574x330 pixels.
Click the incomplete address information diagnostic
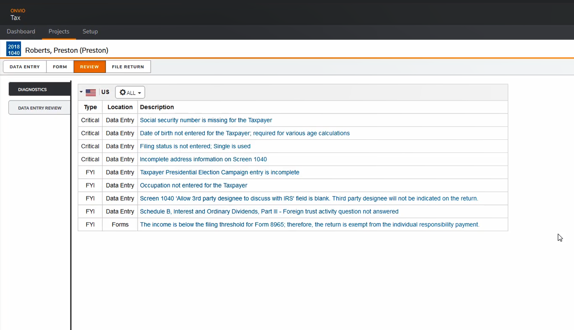point(203,159)
